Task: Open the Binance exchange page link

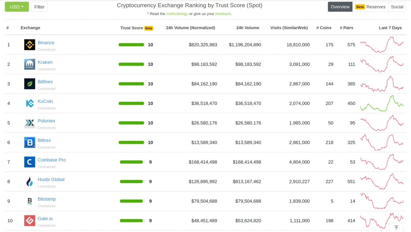Action: (x=46, y=43)
